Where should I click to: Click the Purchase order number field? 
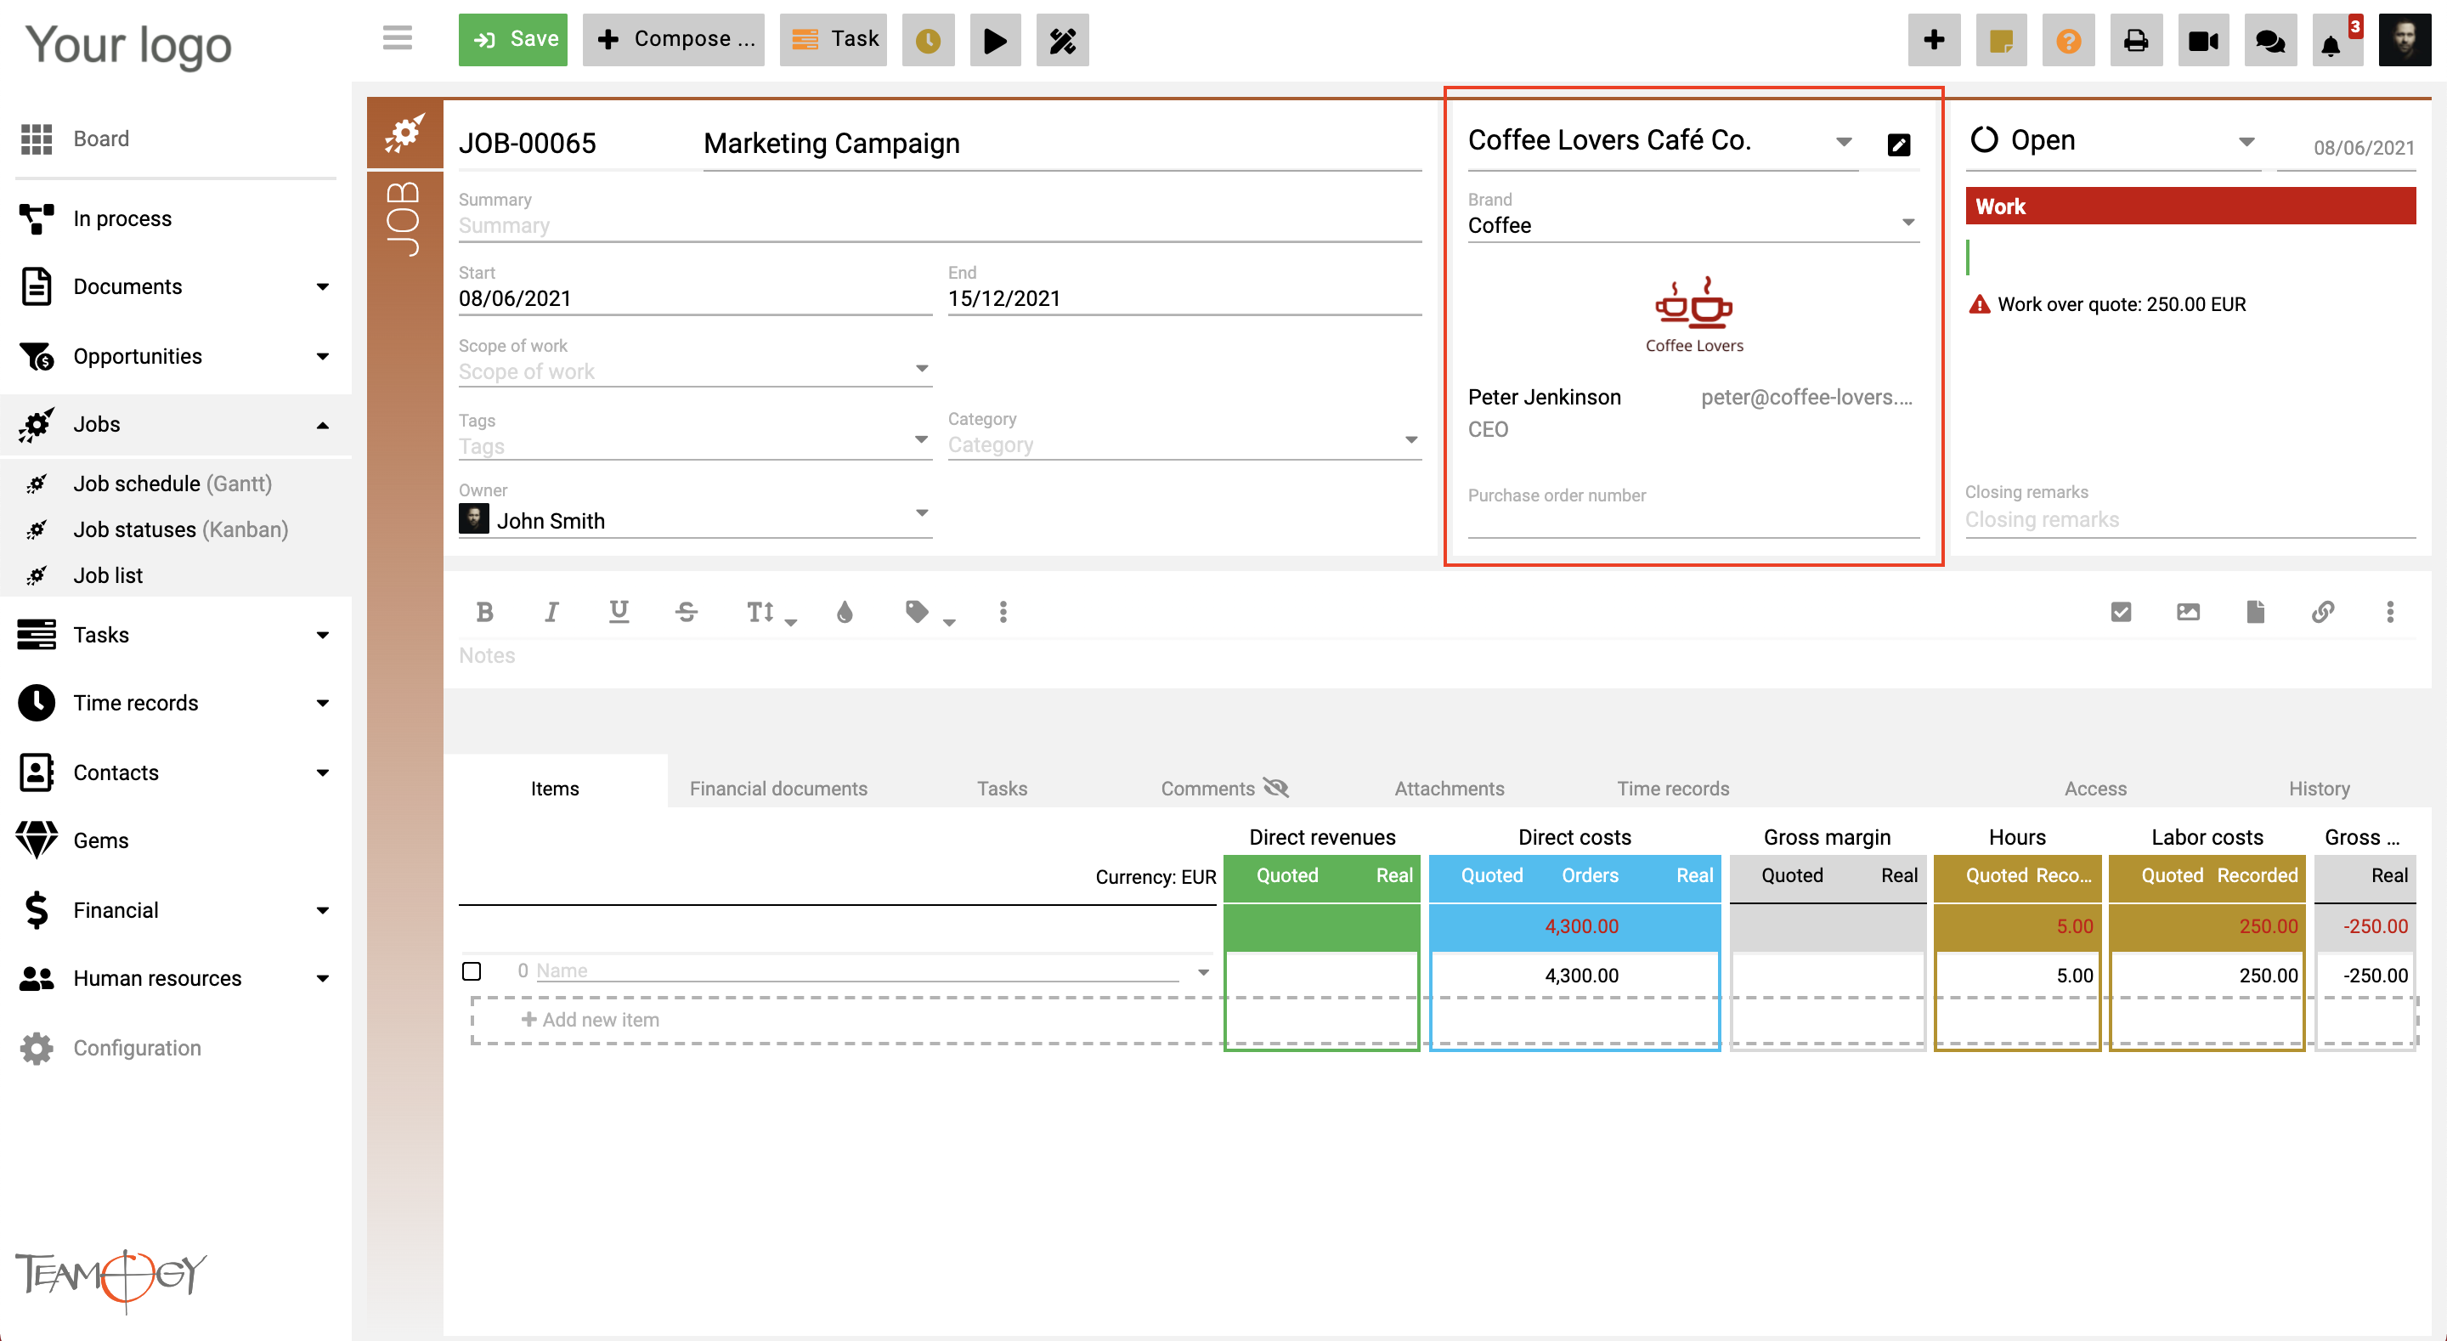point(1693,521)
